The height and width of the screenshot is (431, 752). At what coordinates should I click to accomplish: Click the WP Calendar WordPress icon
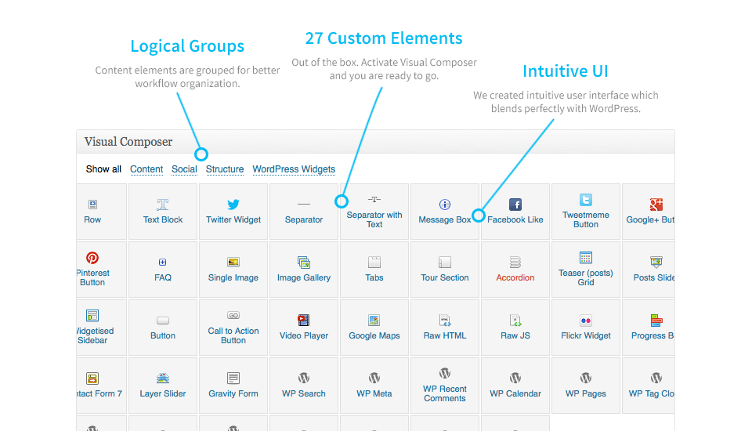515,378
